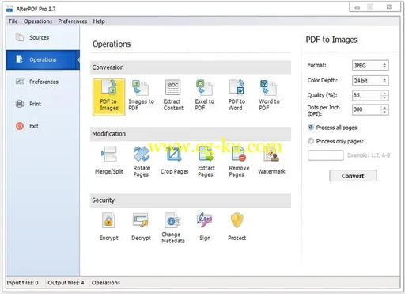The width and height of the screenshot is (405, 294).
Task: Click the Conversion section header
Action: tap(191, 67)
